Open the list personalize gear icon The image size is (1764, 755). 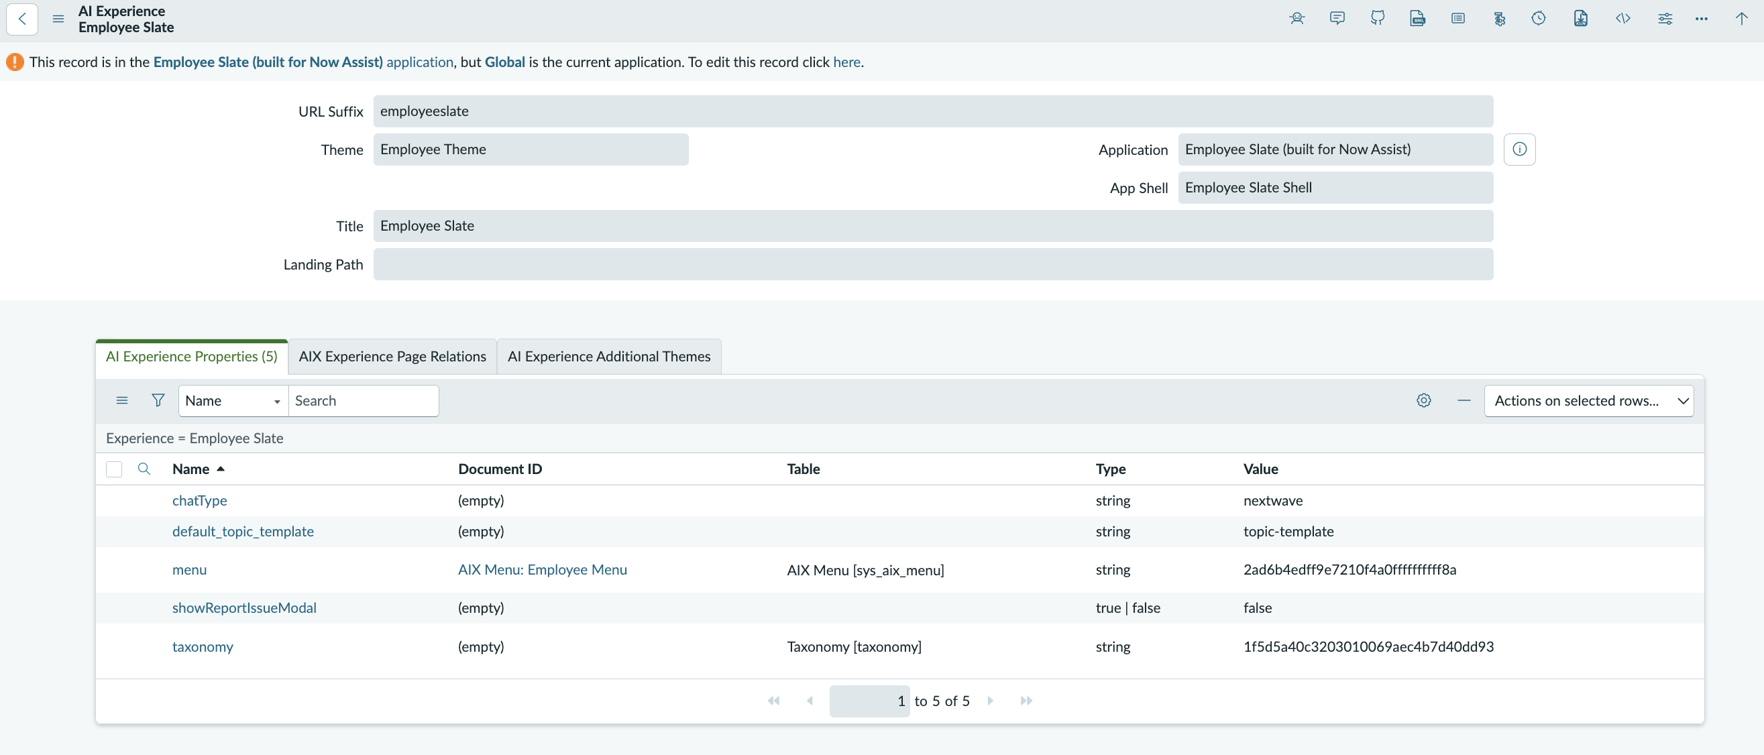tap(1424, 400)
